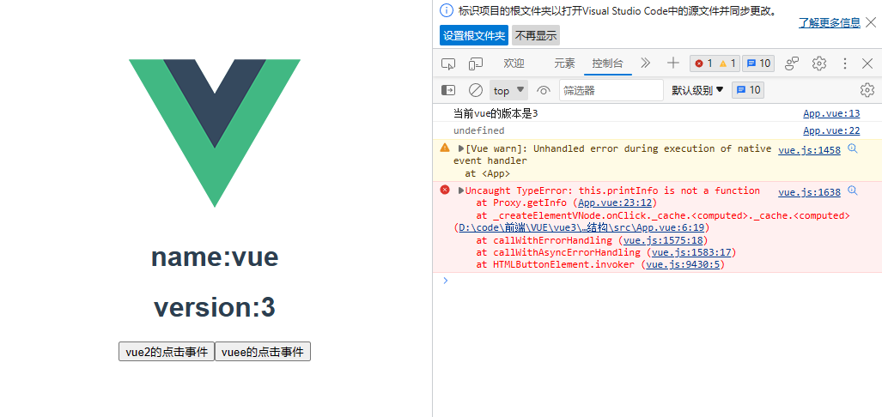
Task: Switch to the 元素 tab
Action: (564, 63)
